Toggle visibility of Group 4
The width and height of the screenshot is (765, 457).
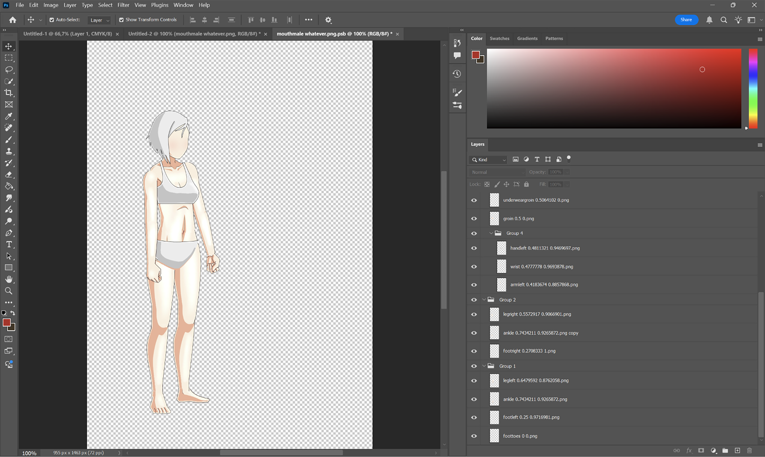[474, 233]
